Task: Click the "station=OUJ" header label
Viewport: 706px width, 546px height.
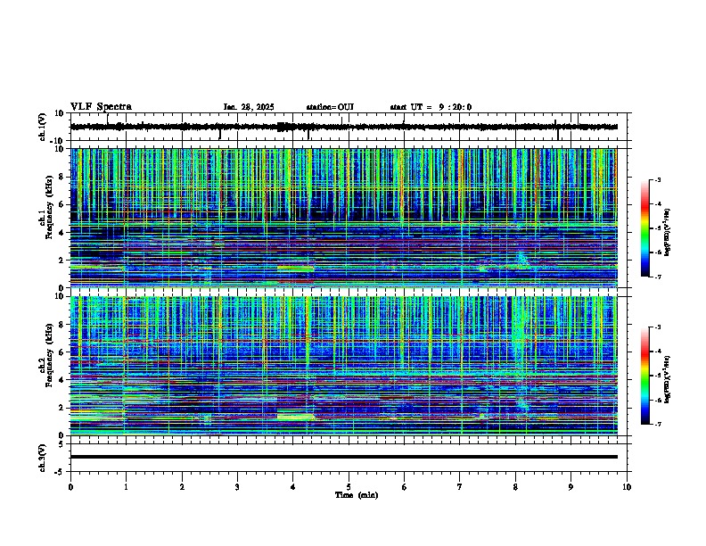Action: [330, 107]
